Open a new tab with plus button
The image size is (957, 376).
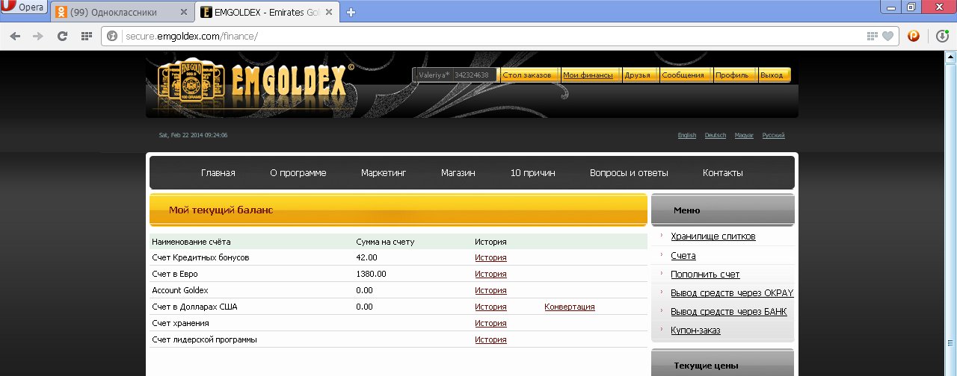pos(351,12)
